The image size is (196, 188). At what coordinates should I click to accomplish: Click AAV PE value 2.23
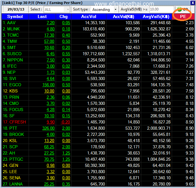click(x=190, y=23)
